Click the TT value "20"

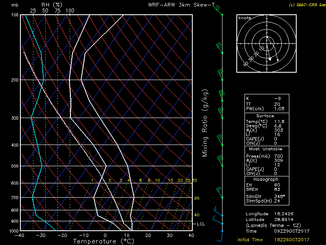coord(277,104)
